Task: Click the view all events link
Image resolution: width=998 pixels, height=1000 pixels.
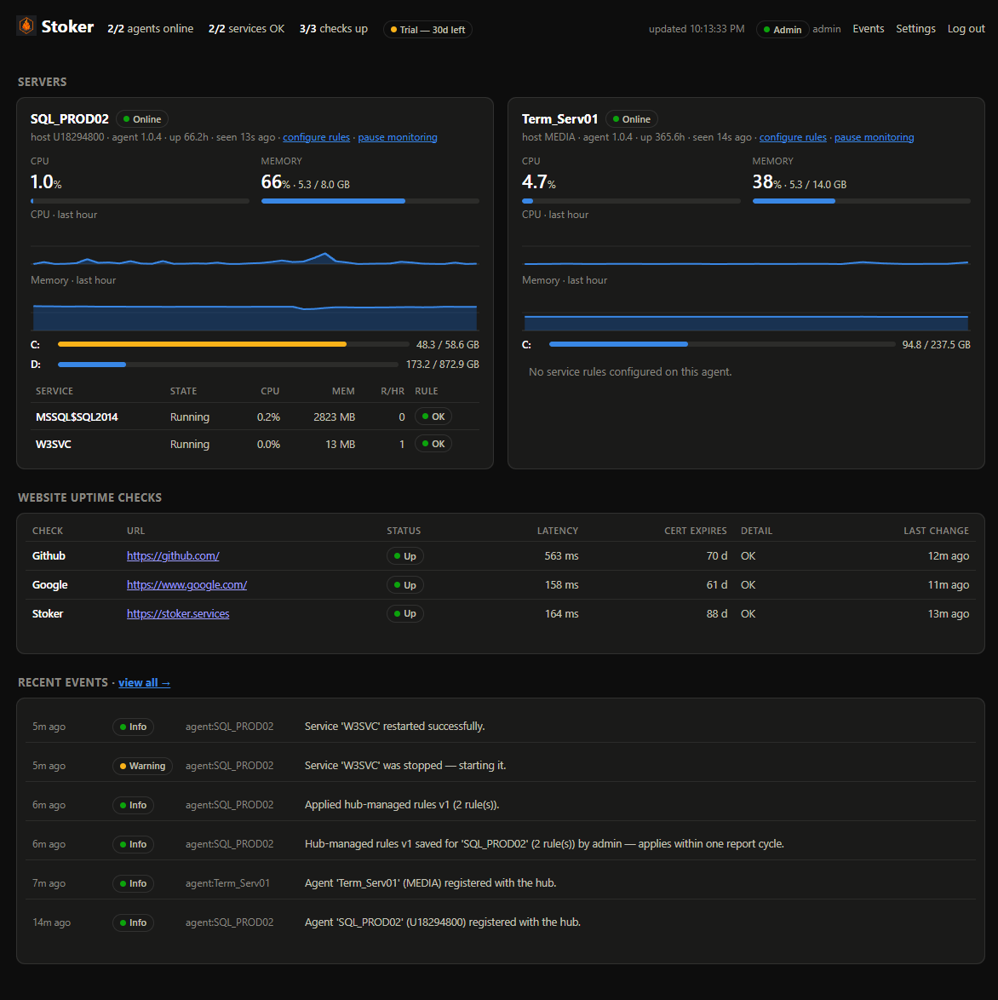Action: 144,682
